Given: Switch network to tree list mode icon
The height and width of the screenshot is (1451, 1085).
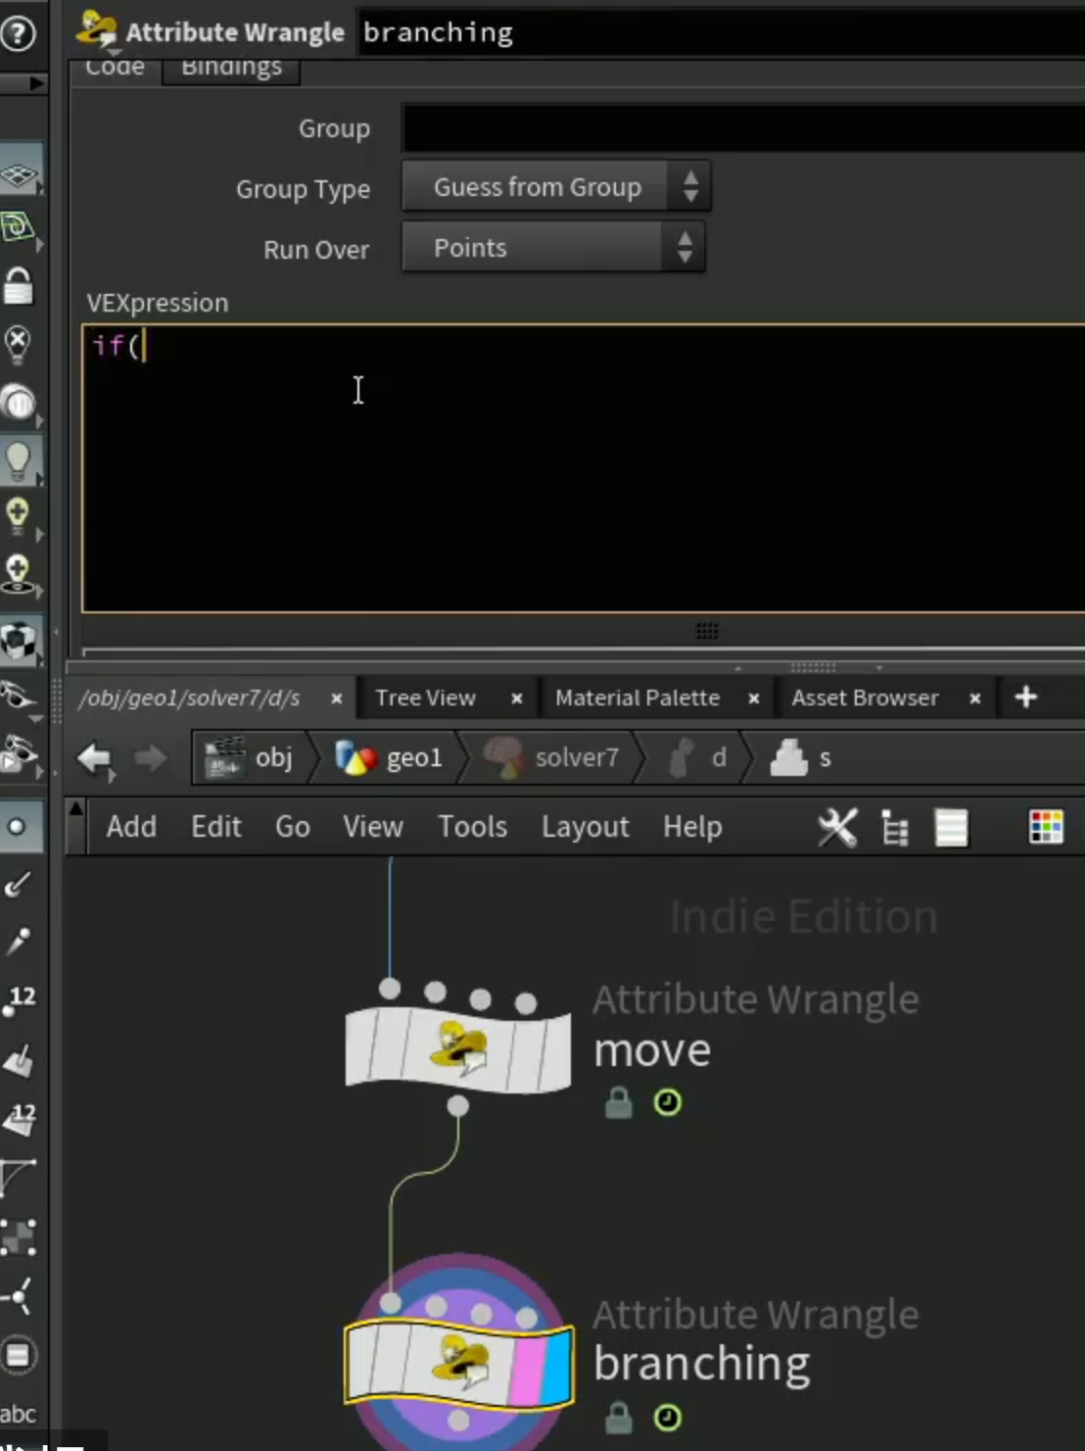Looking at the screenshot, I should tap(895, 828).
